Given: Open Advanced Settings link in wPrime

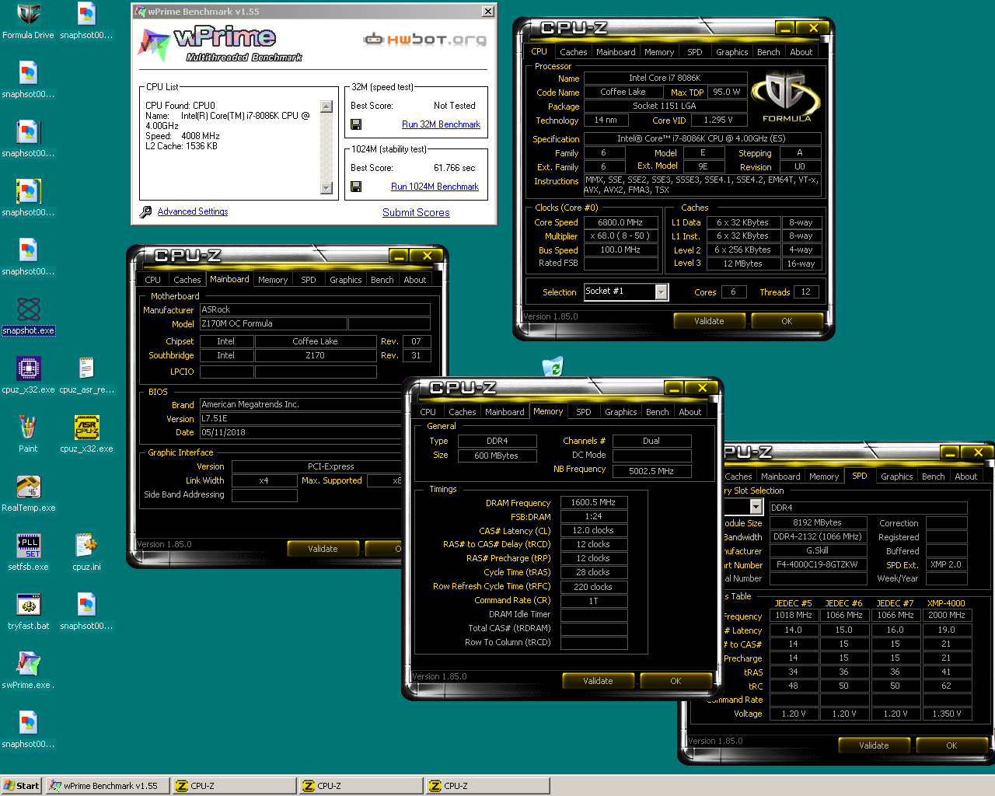Looking at the screenshot, I should pyautogui.click(x=193, y=211).
